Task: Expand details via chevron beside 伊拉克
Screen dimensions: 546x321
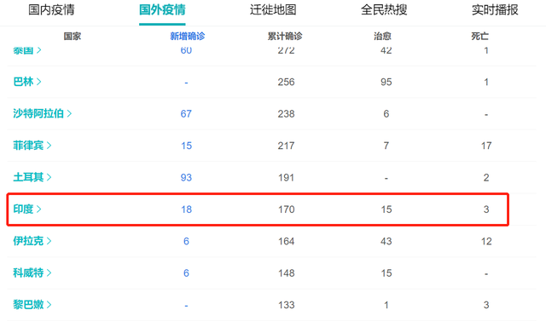Action: (x=49, y=241)
